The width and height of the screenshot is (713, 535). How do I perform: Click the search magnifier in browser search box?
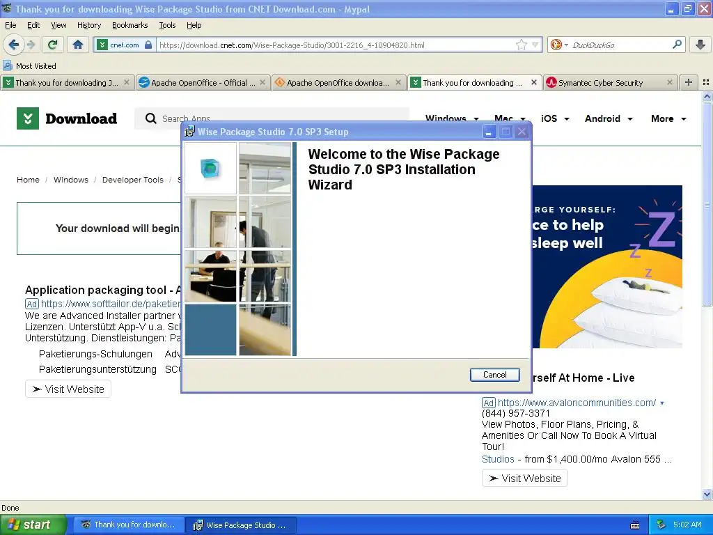[677, 45]
